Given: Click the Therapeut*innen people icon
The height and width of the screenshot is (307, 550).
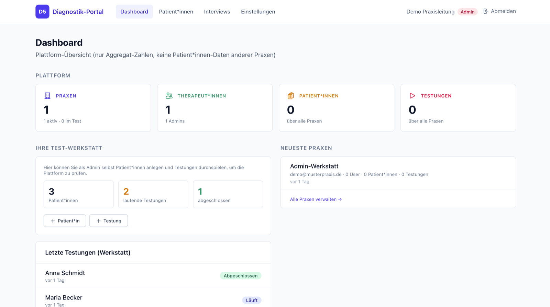Looking at the screenshot, I should click(x=169, y=96).
